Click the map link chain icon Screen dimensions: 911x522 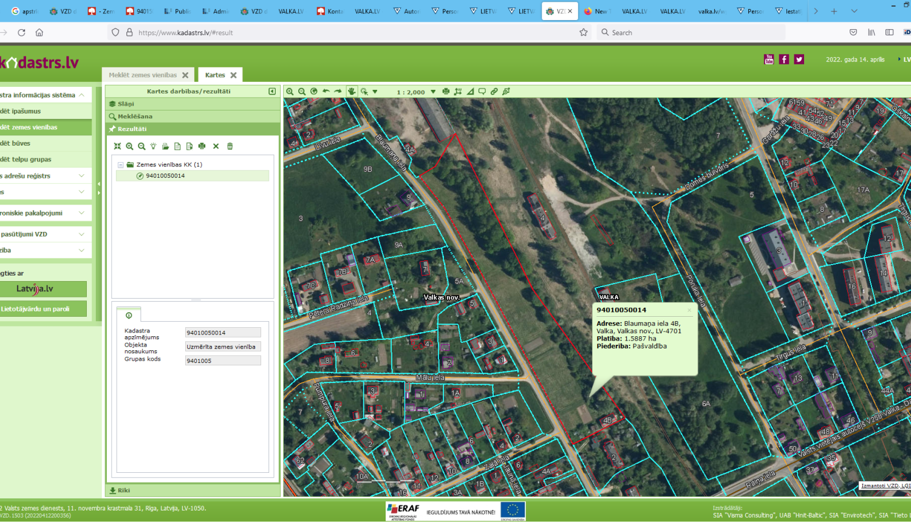(494, 92)
